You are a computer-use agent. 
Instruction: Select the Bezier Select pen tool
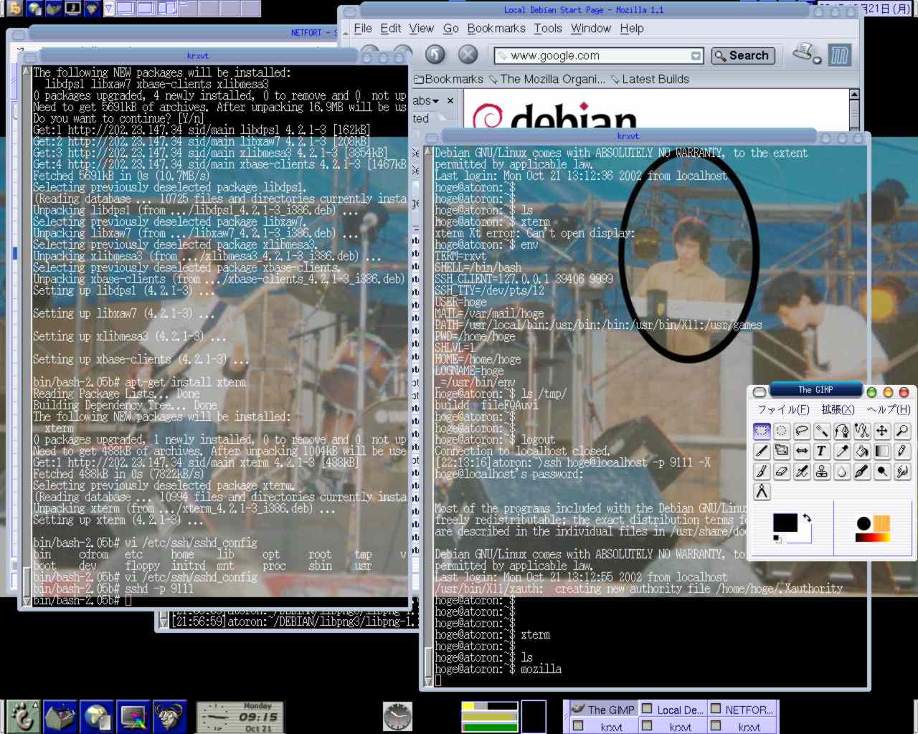(x=842, y=431)
